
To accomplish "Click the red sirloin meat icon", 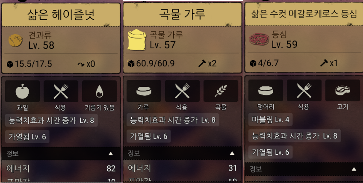I will coord(259,39).
